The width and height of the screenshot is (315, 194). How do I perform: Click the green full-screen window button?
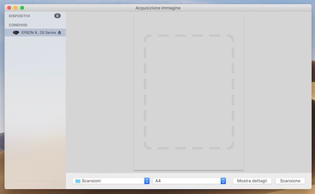[x=22, y=8]
